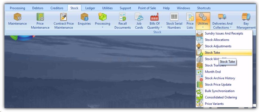Open Price Lists in the ribbon
This screenshot has height=112, width=259.
pos(190,21)
